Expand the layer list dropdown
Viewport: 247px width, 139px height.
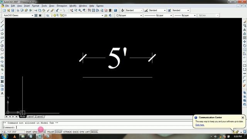pos(102,15)
